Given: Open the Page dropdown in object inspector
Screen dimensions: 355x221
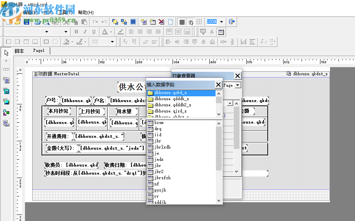Looking at the screenshot, I should coord(238,85).
